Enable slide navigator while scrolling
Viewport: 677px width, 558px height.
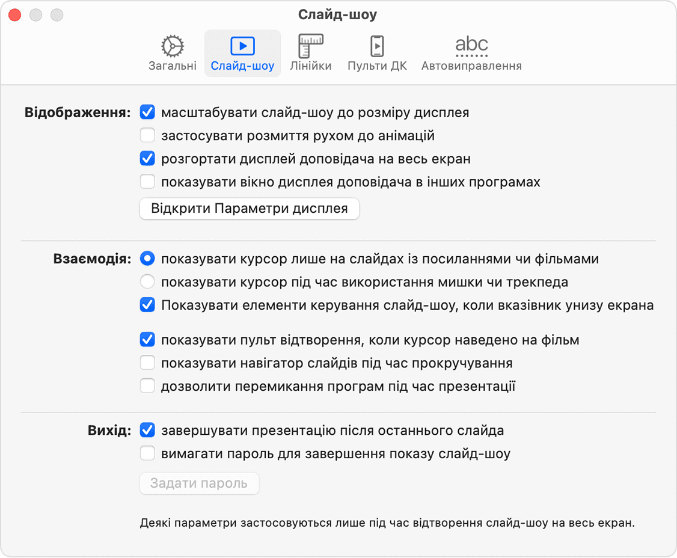coord(147,363)
